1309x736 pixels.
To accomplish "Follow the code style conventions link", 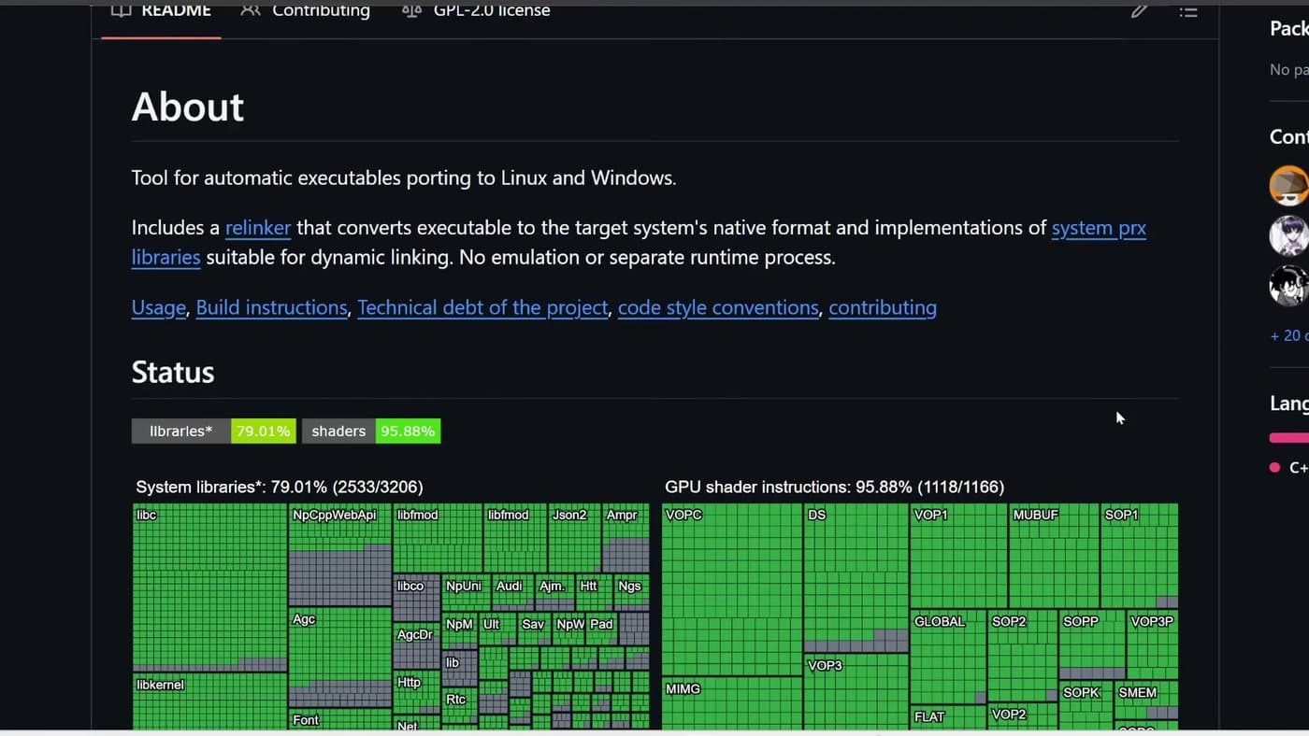I will click(718, 308).
